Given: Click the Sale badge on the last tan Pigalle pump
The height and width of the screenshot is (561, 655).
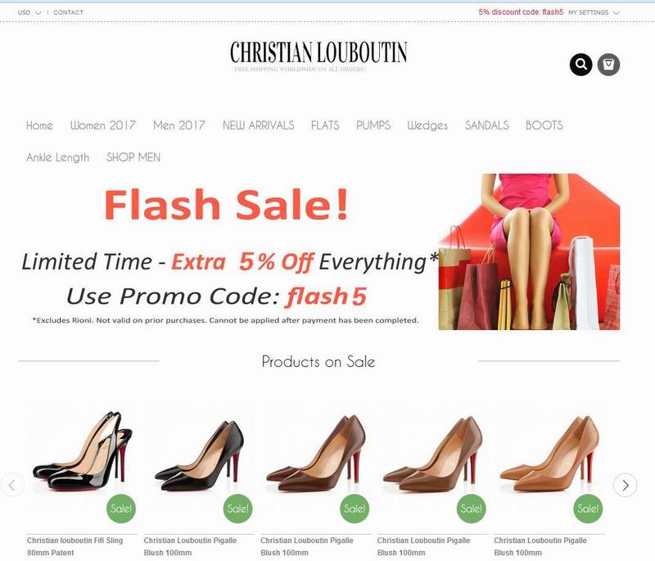Looking at the screenshot, I should click(588, 509).
